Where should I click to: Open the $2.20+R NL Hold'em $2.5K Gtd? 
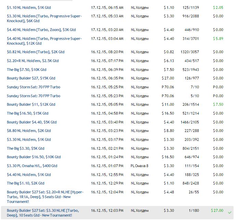(x=33, y=61)
